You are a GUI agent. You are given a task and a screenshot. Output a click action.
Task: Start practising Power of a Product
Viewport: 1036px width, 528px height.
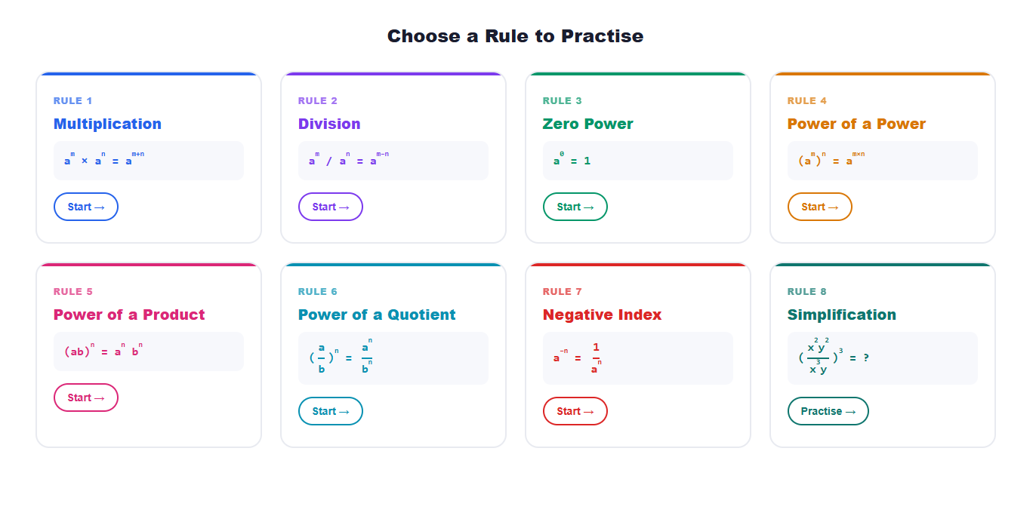pyautogui.click(x=85, y=397)
